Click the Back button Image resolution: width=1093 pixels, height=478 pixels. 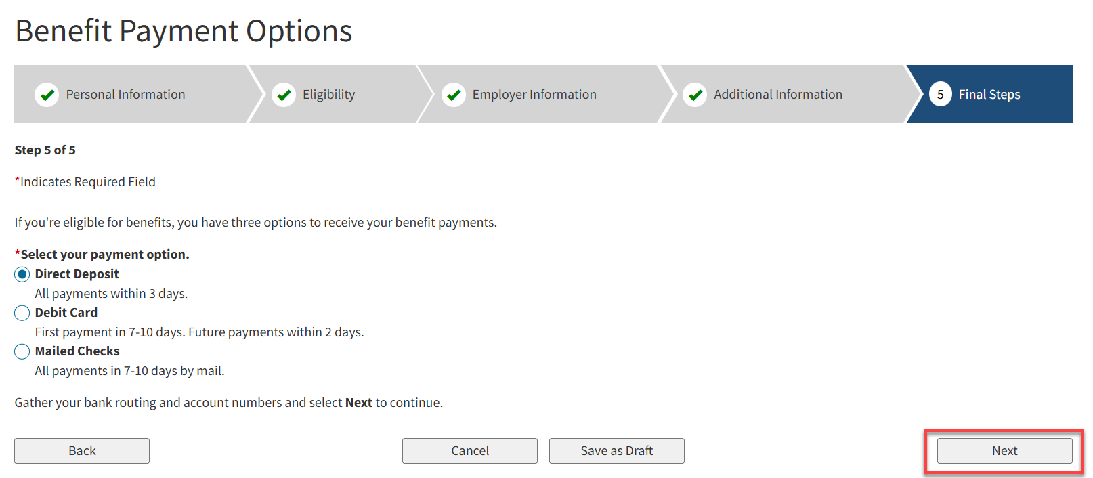[x=82, y=451]
